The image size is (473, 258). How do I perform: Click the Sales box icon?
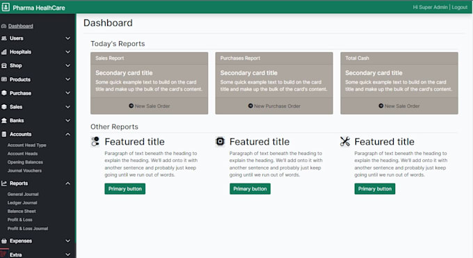point(4,107)
